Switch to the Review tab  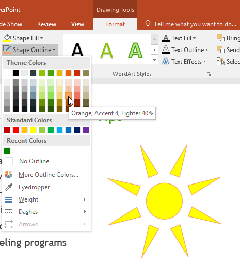pos(46,24)
